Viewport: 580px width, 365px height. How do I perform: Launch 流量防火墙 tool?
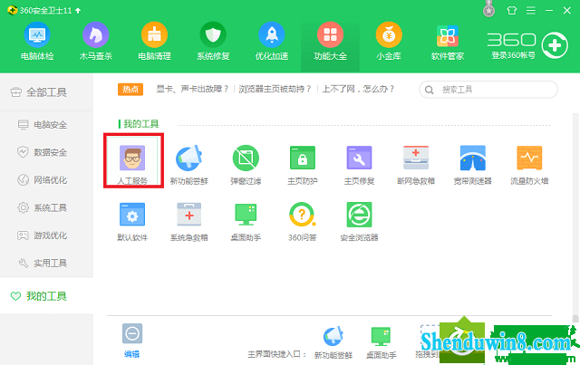[529, 164]
